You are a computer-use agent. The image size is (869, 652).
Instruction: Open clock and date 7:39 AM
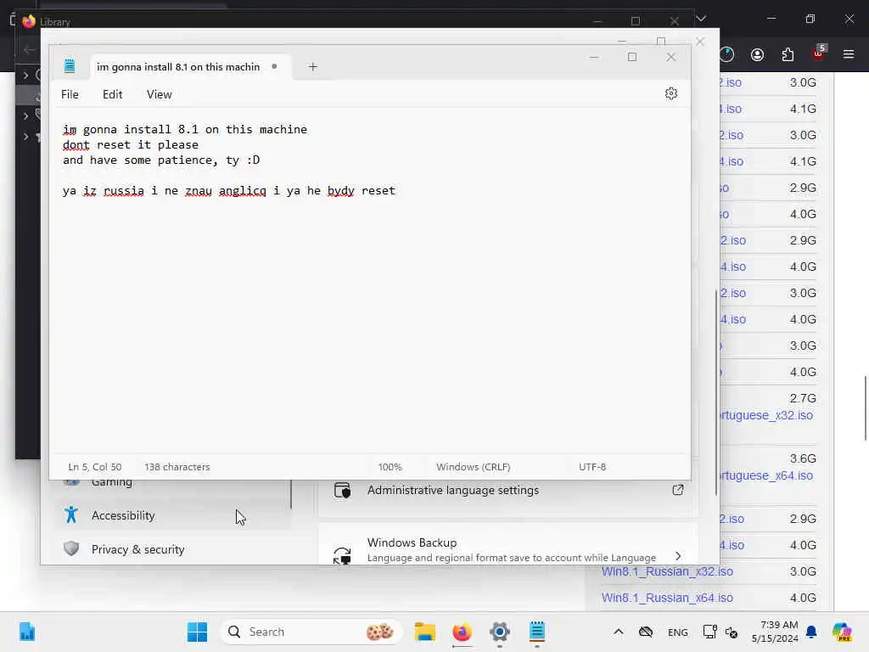coord(775,632)
